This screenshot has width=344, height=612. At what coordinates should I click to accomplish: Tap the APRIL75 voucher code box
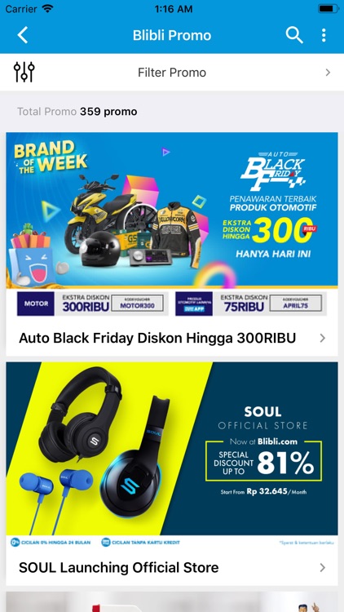(x=295, y=304)
